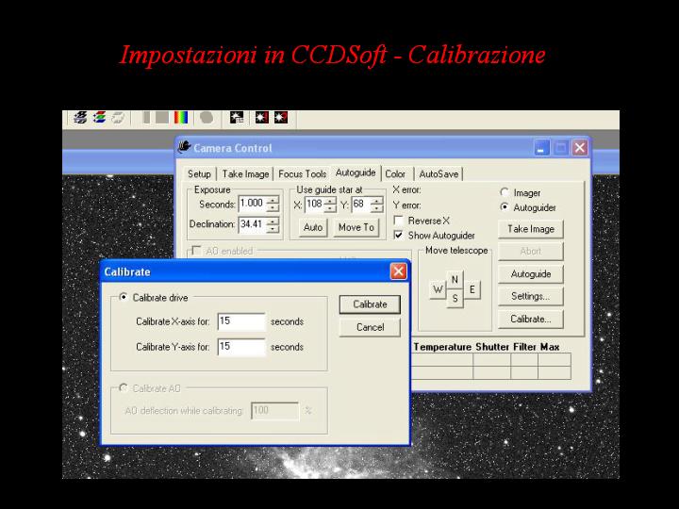Click the Shutter column header
Viewport: 679px width, 509px height.
492,347
